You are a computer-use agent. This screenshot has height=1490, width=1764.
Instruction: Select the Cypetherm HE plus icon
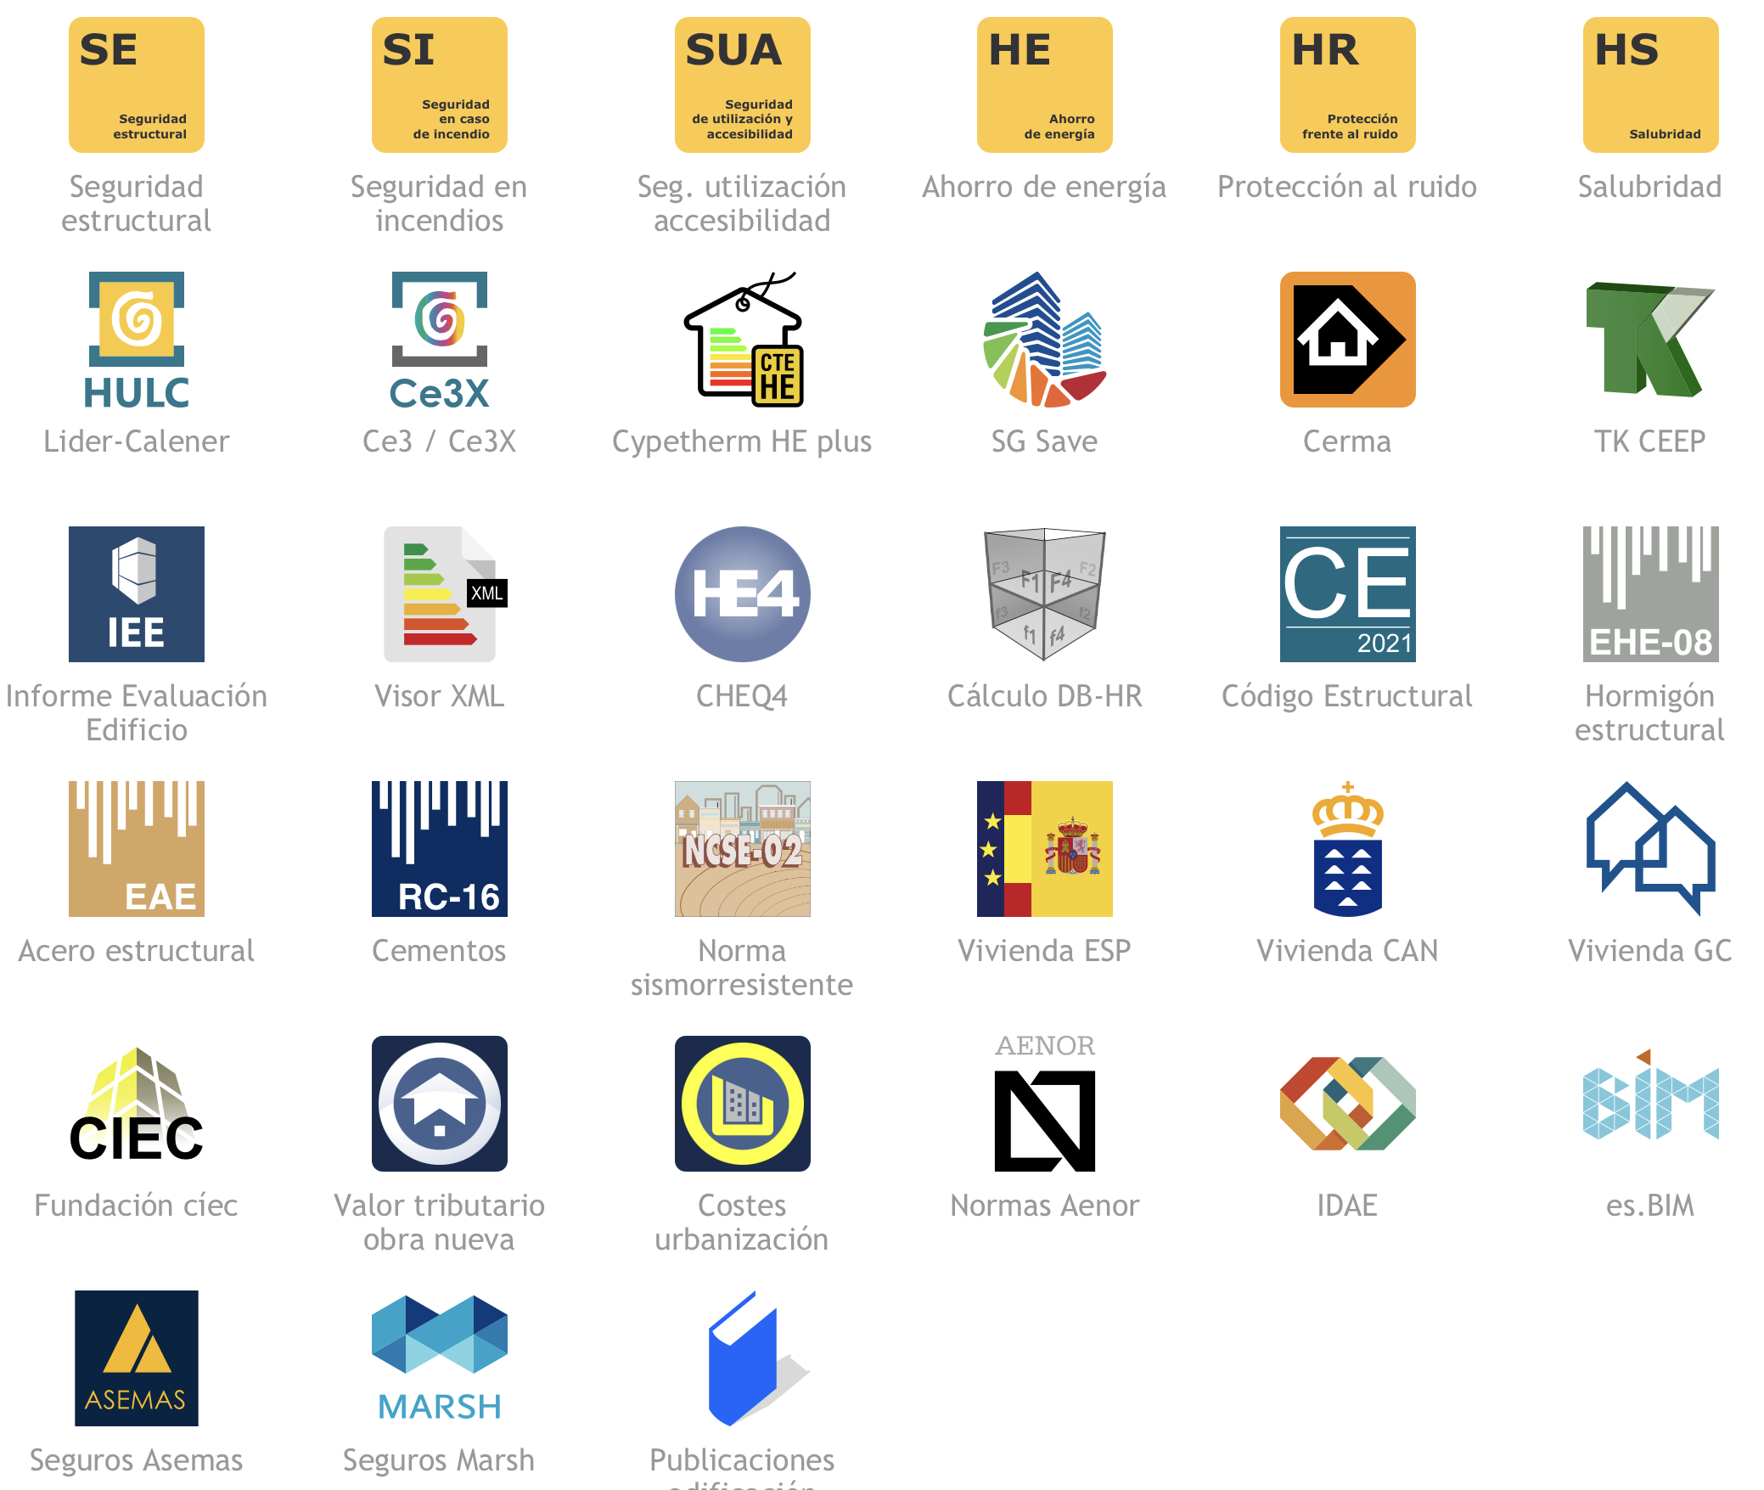[743, 340]
